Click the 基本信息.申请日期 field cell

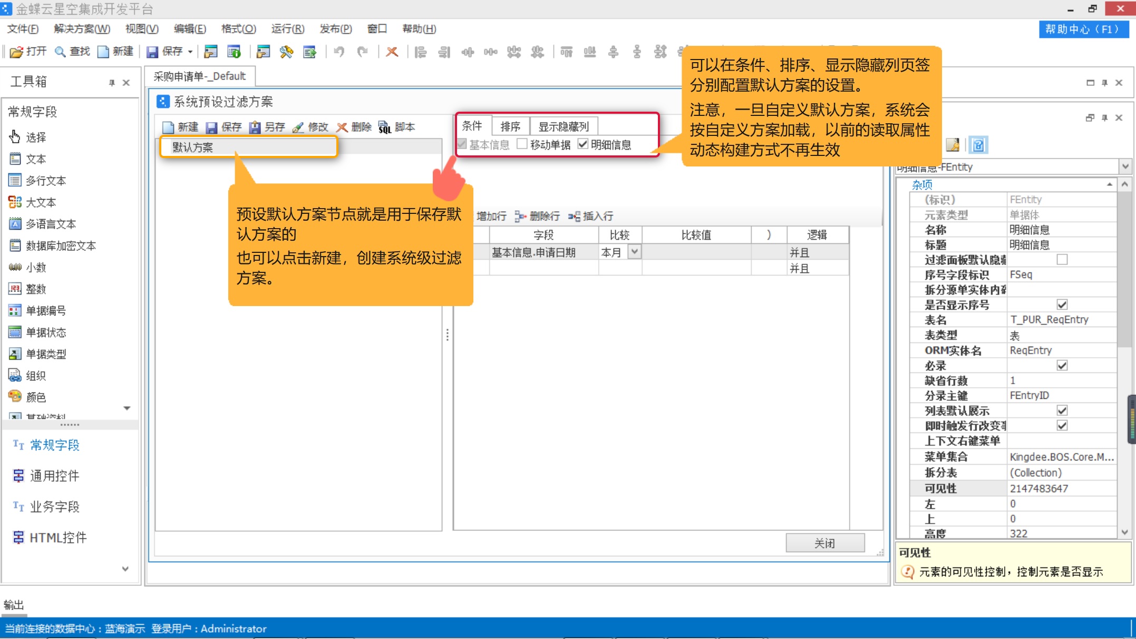click(x=544, y=252)
